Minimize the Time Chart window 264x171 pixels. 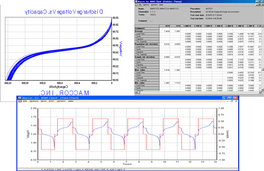[224, 98]
